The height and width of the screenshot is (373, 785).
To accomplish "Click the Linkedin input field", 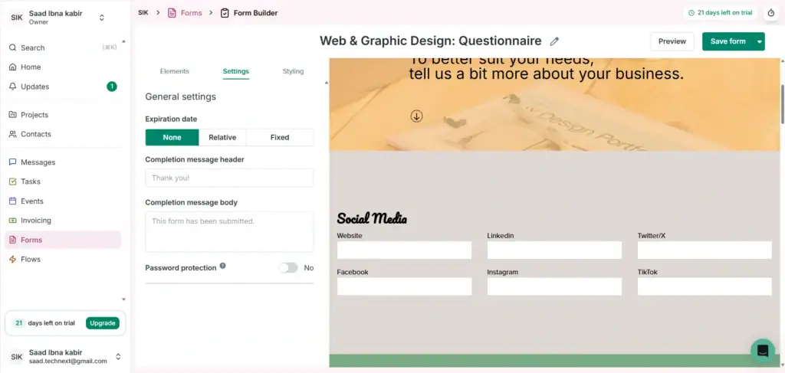I will 555,250.
